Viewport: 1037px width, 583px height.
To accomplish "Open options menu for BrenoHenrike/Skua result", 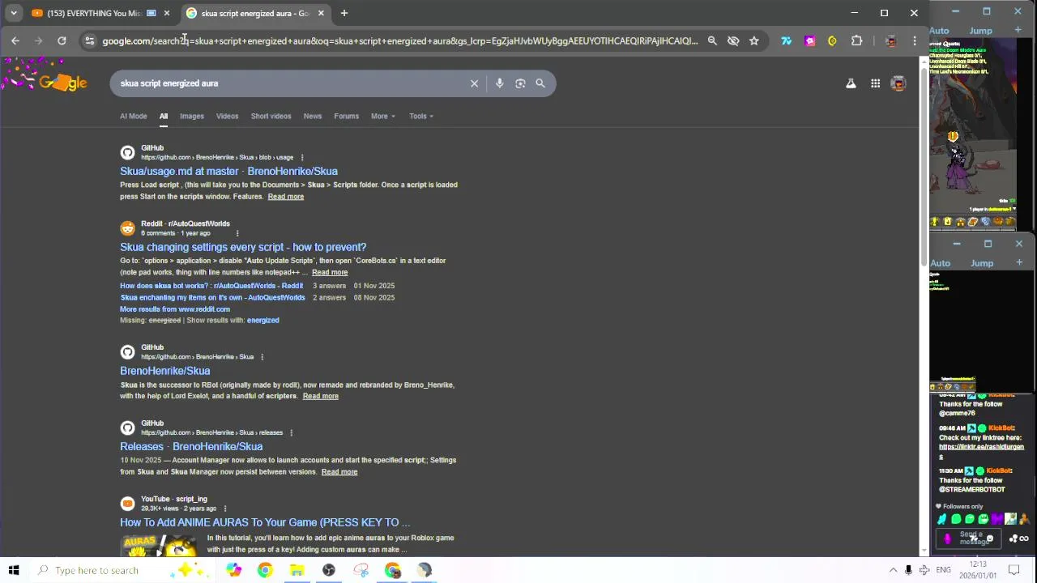I will [262, 356].
